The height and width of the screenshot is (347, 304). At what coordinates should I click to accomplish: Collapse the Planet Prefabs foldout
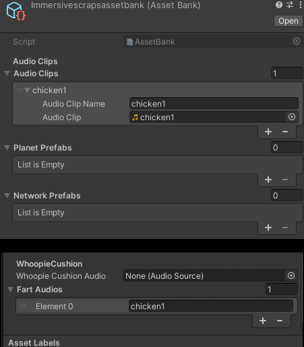[7, 148]
